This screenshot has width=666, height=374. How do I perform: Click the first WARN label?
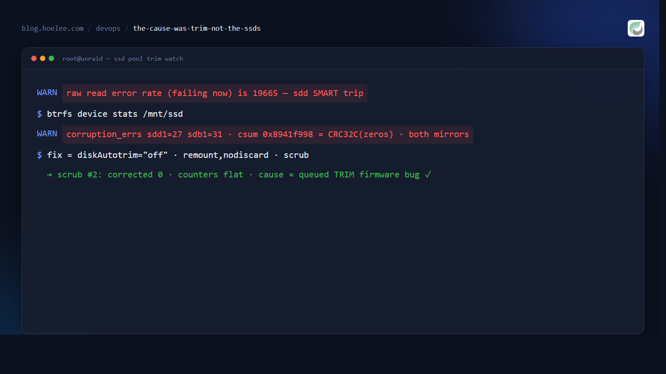[x=47, y=93]
